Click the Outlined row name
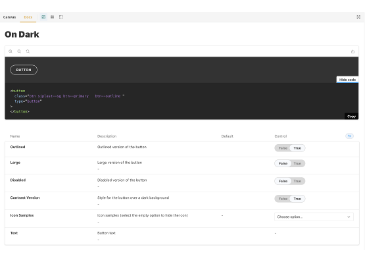This screenshot has width=365, height=262. (x=18, y=147)
